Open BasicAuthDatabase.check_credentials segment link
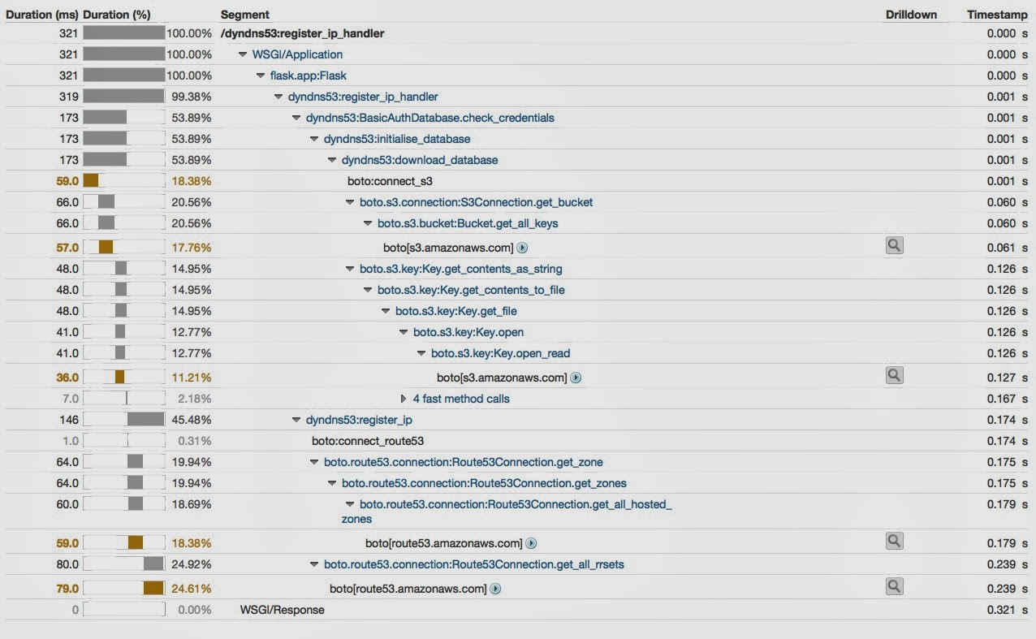The height and width of the screenshot is (639, 1036). click(430, 118)
